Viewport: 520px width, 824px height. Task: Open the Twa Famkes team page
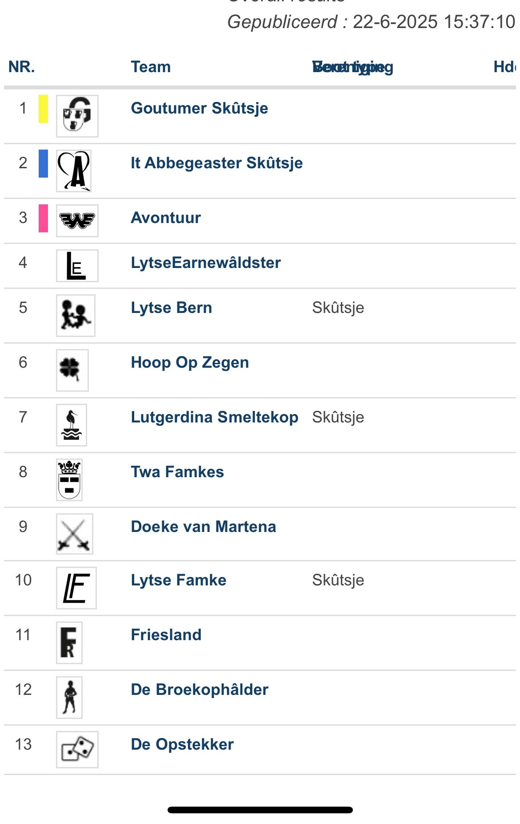tap(177, 471)
